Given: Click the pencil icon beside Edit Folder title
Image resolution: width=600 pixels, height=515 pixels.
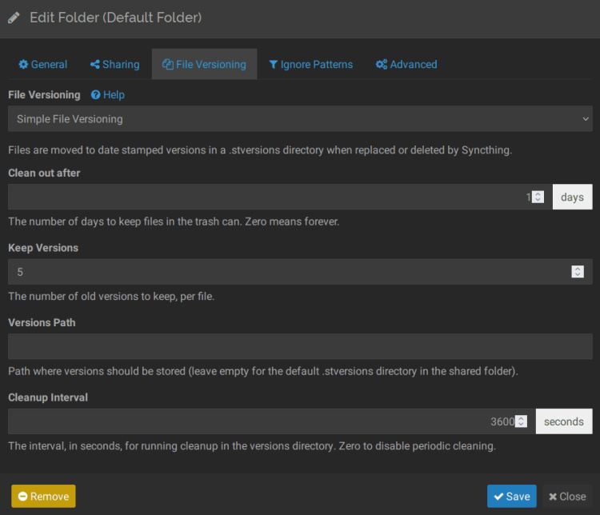Looking at the screenshot, I should pyautogui.click(x=14, y=18).
